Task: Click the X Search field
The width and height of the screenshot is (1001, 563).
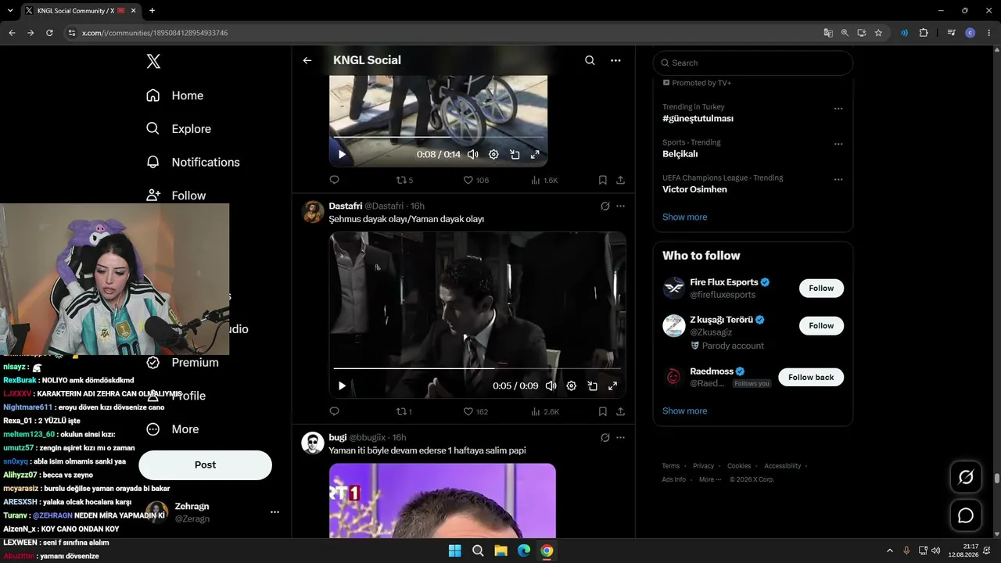Action: click(x=753, y=63)
